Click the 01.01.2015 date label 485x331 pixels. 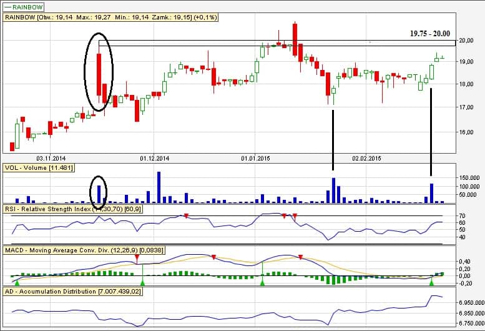[x=256, y=159]
